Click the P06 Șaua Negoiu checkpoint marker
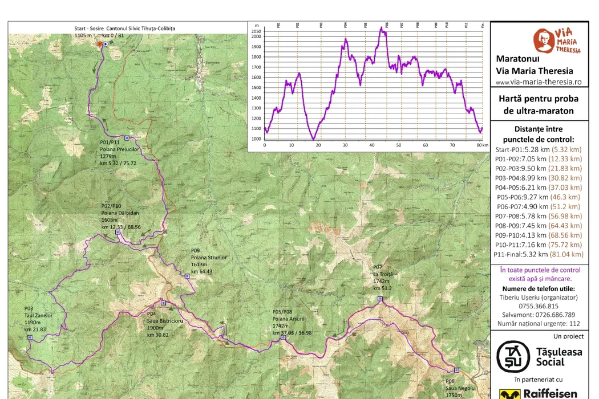The width and height of the screenshot is (599, 399). coord(456,369)
